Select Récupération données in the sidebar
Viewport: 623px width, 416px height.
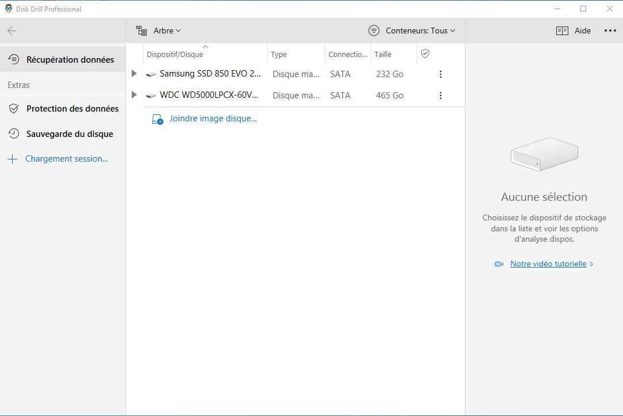click(63, 60)
